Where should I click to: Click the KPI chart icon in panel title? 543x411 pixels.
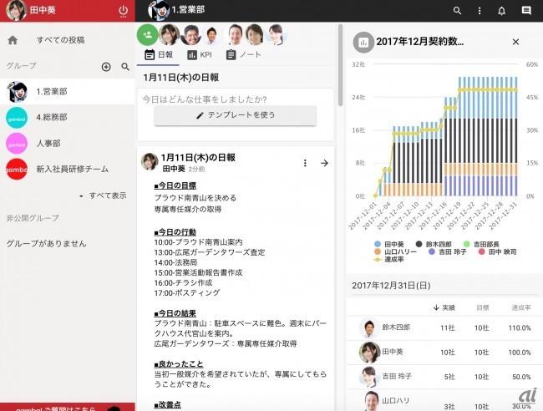(363, 43)
